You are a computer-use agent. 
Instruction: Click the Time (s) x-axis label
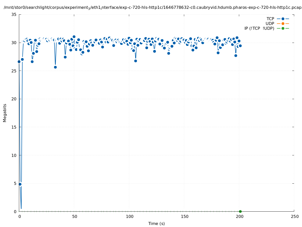[156, 223]
